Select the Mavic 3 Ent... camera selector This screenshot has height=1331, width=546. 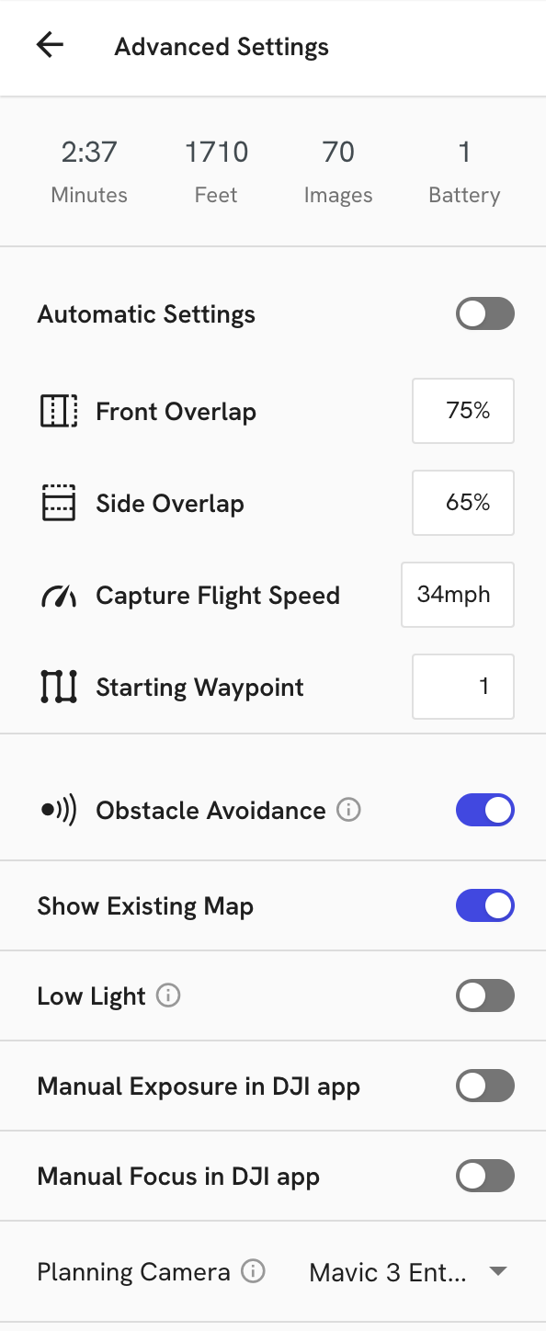pyautogui.click(x=408, y=1272)
